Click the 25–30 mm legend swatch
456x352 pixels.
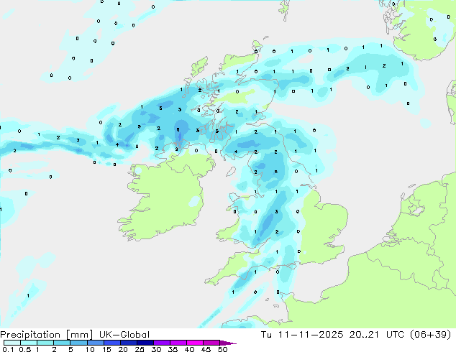point(145,343)
